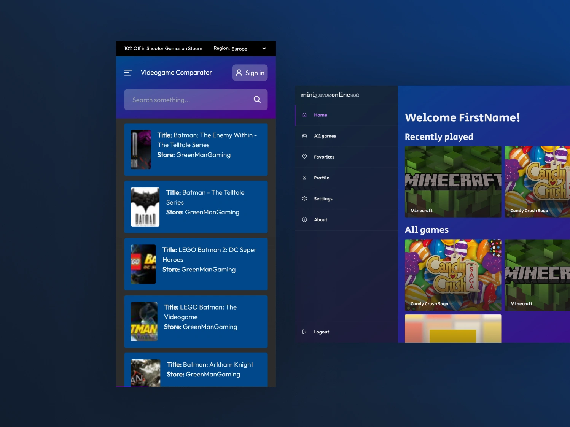Click the Logout label
570x427 pixels.
point(322,332)
